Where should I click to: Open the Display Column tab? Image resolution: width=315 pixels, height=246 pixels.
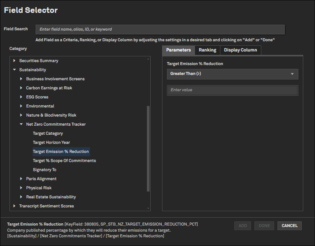(x=240, y=50)
